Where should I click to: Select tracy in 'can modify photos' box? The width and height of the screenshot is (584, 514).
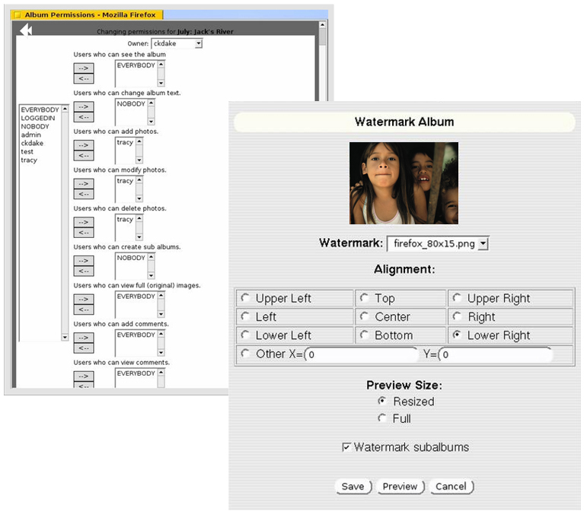(125, 181)
